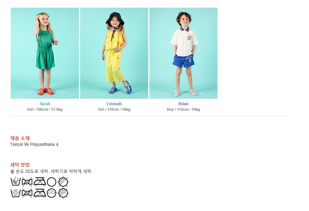309x211 pixels.
Task: Open Brian's polo and shorts model photo
Action: (x=184, y=53)
